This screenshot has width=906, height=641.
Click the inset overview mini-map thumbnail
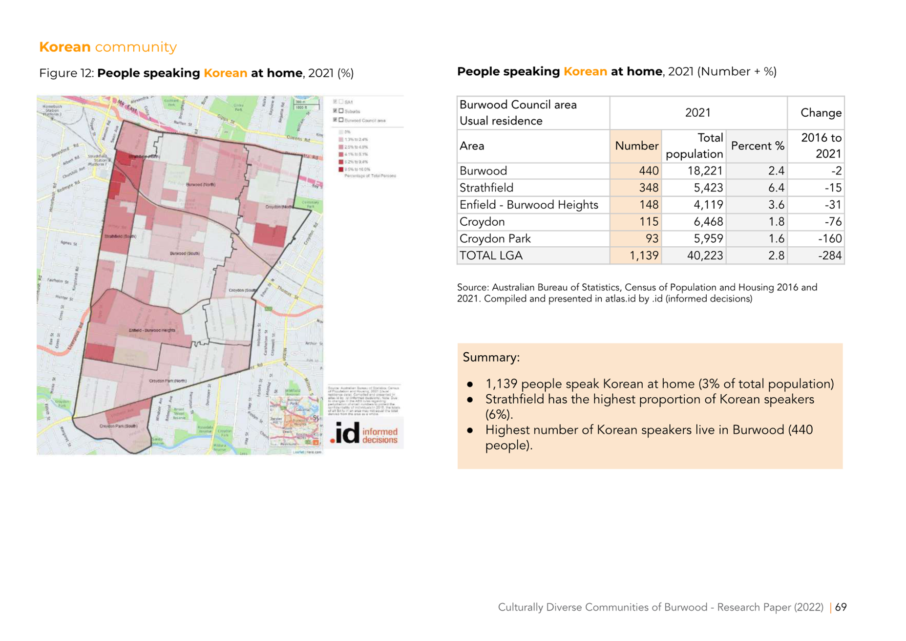coord(295,420)
